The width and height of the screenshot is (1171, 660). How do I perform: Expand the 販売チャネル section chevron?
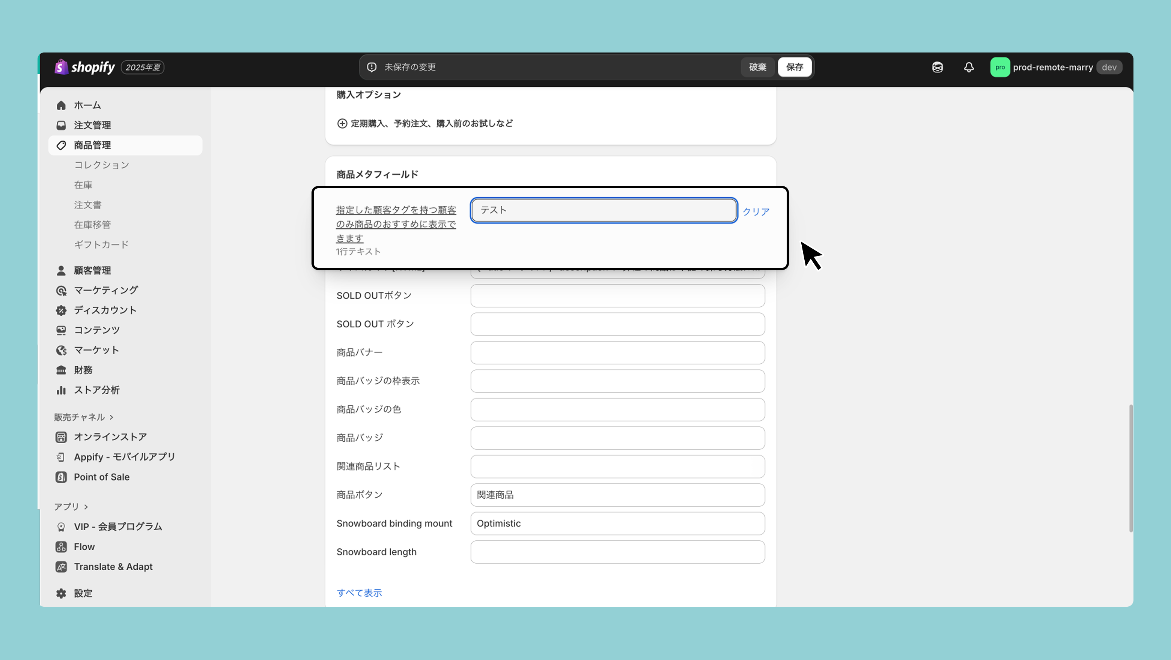(111, 417)
